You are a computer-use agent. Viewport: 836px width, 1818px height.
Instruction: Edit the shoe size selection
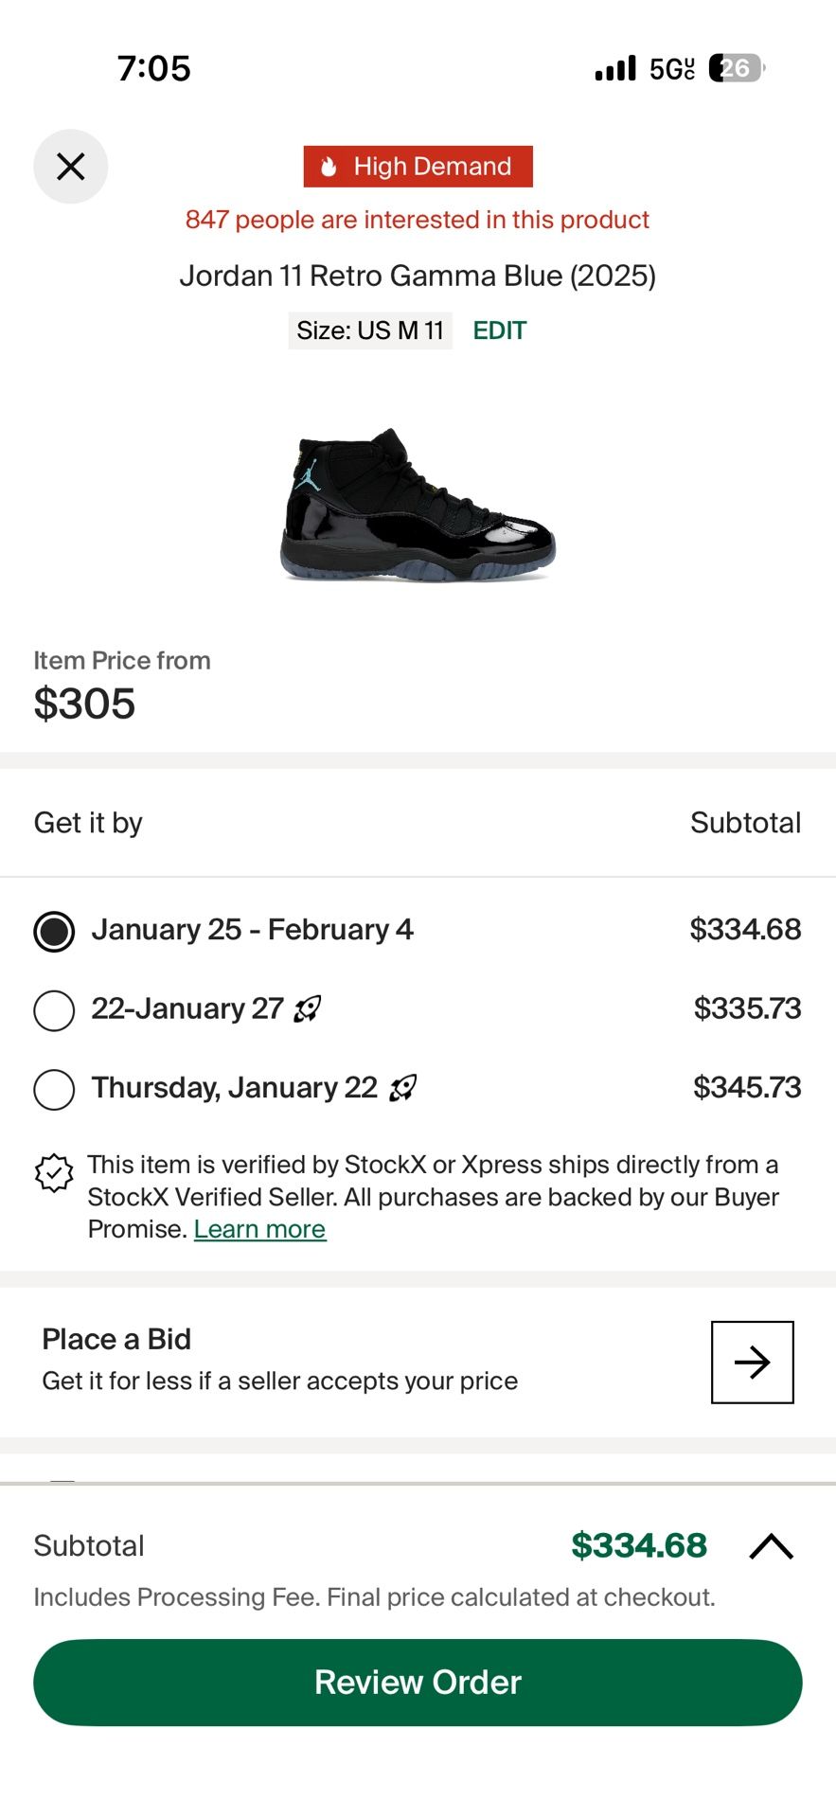coord(499,330)
